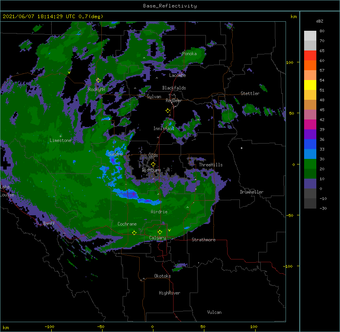
Task: Click the Drumheller city label
Action: [252, 192]
